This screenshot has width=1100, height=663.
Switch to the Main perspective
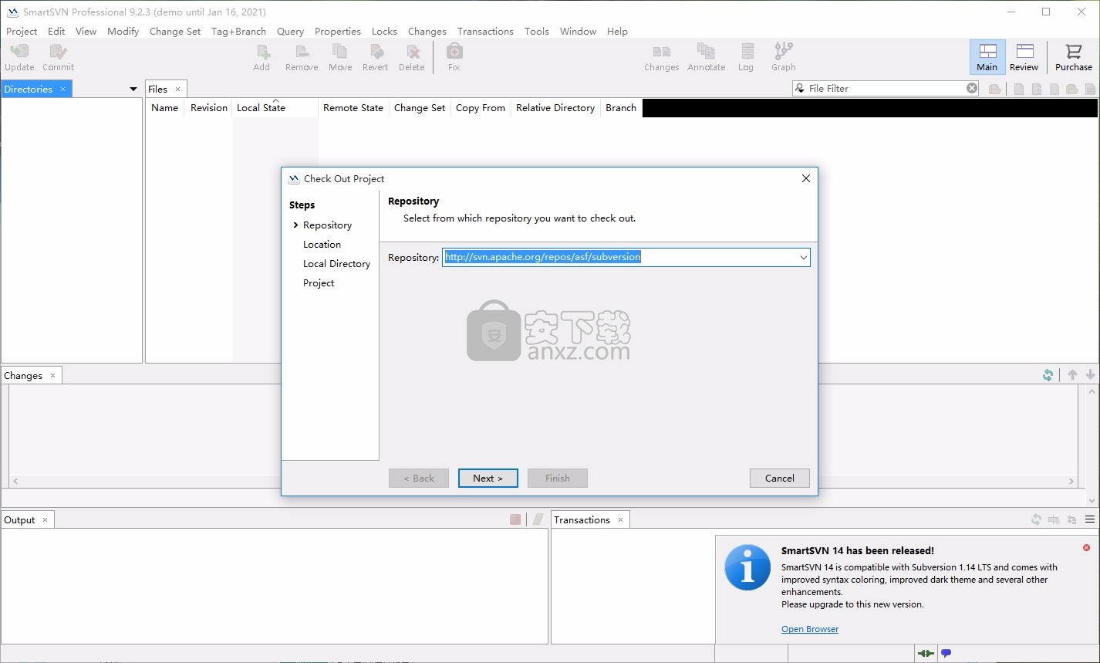click(987, 57)
